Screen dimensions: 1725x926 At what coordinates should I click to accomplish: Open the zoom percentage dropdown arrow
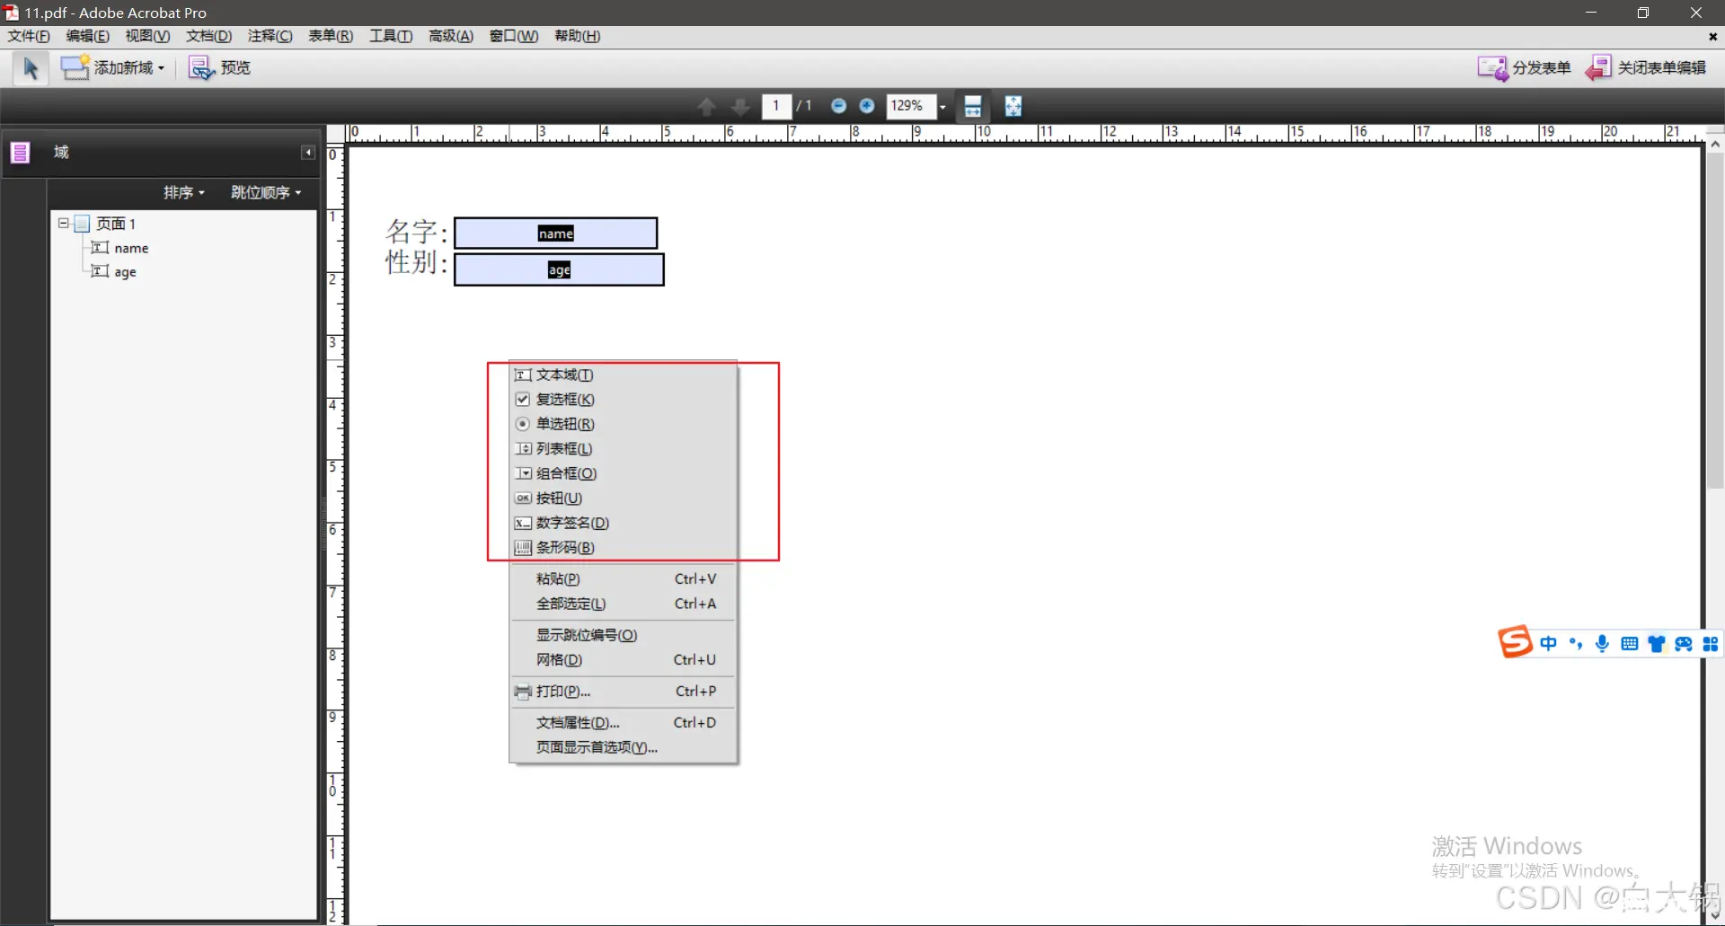click(x=942, y=107)
